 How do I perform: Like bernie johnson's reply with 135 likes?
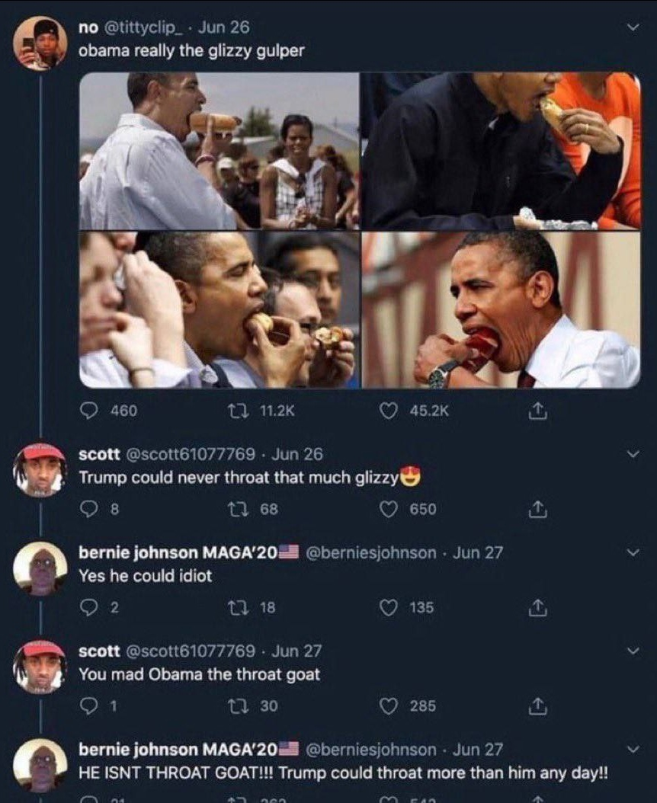click(389, 607)
